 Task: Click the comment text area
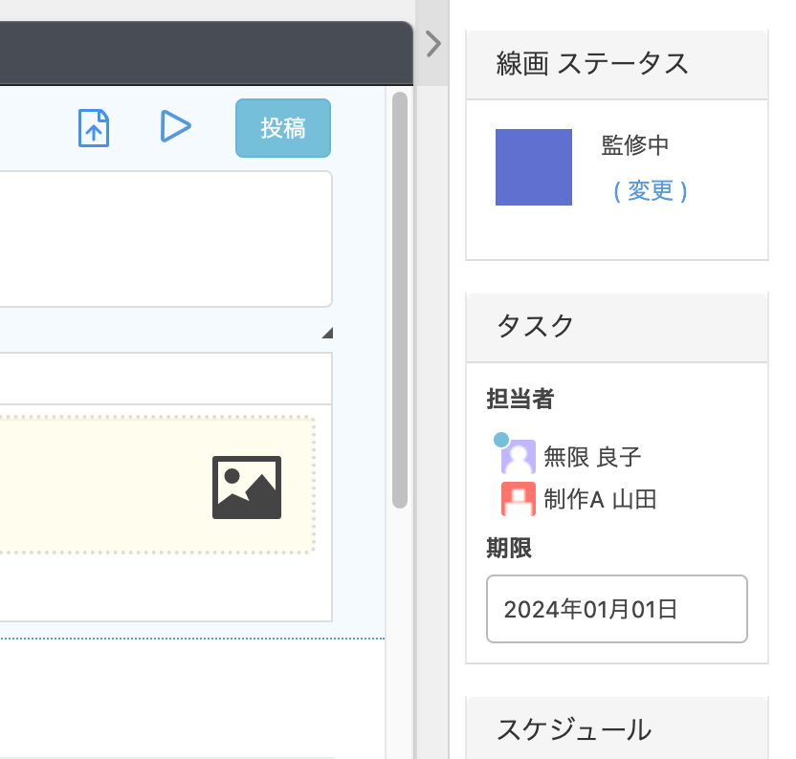[166, 239]
